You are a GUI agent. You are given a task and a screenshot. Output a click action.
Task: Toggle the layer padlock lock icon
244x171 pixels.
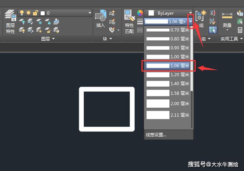35,13
